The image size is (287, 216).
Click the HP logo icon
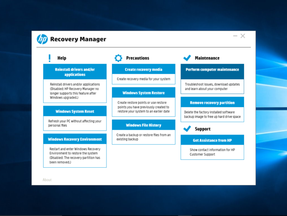(x=42, y=39)
